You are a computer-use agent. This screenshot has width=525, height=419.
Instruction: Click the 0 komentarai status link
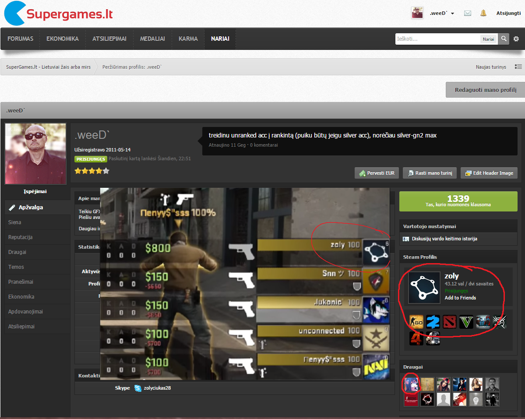[264, 145]
